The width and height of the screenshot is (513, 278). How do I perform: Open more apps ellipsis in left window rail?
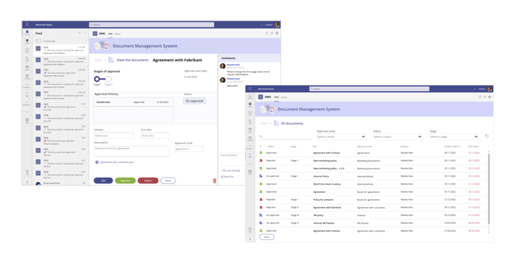point(27,112)
